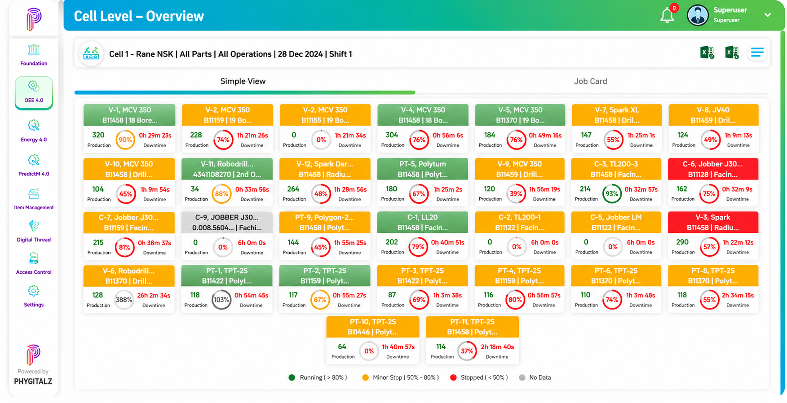Open the V-1, MCV 350 machine card header
Image resolution: width=787 pixels, height=403 pixels.
tap(129, 115)
